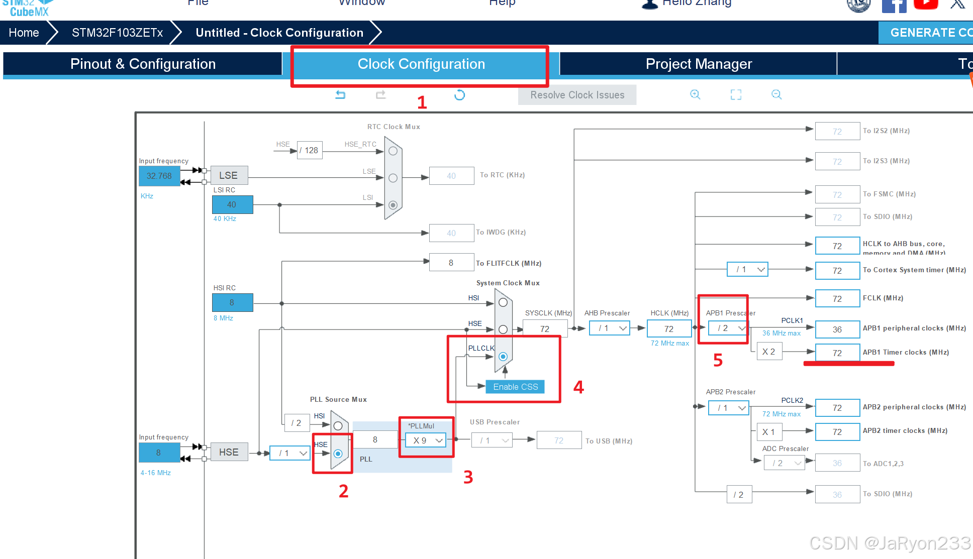This screenshot has height=559, width=973.
Task: Click the zoom out magnifier icon
Action: 776,94
